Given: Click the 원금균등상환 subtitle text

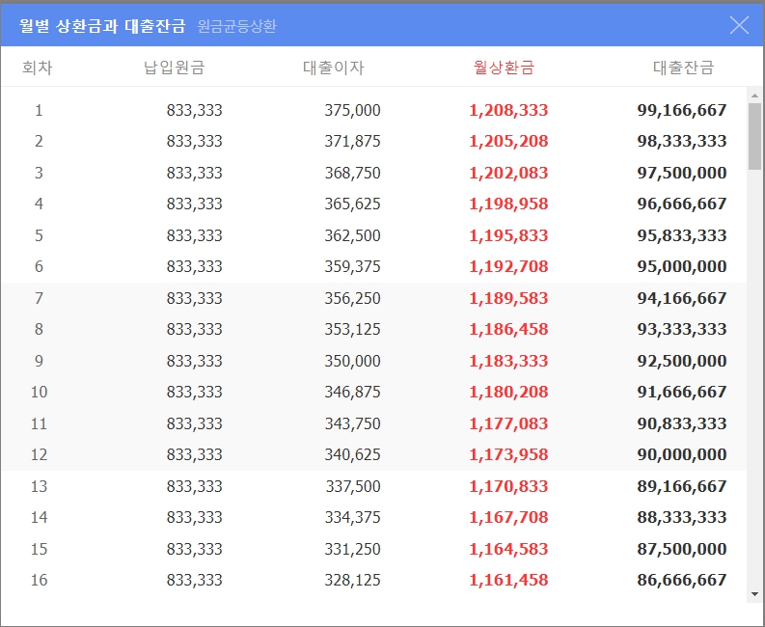Looking at the screenshot, I should [237, 26].
